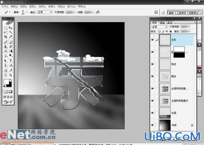Open the 图层复合 Layer Comps tab

pos(193,13)
